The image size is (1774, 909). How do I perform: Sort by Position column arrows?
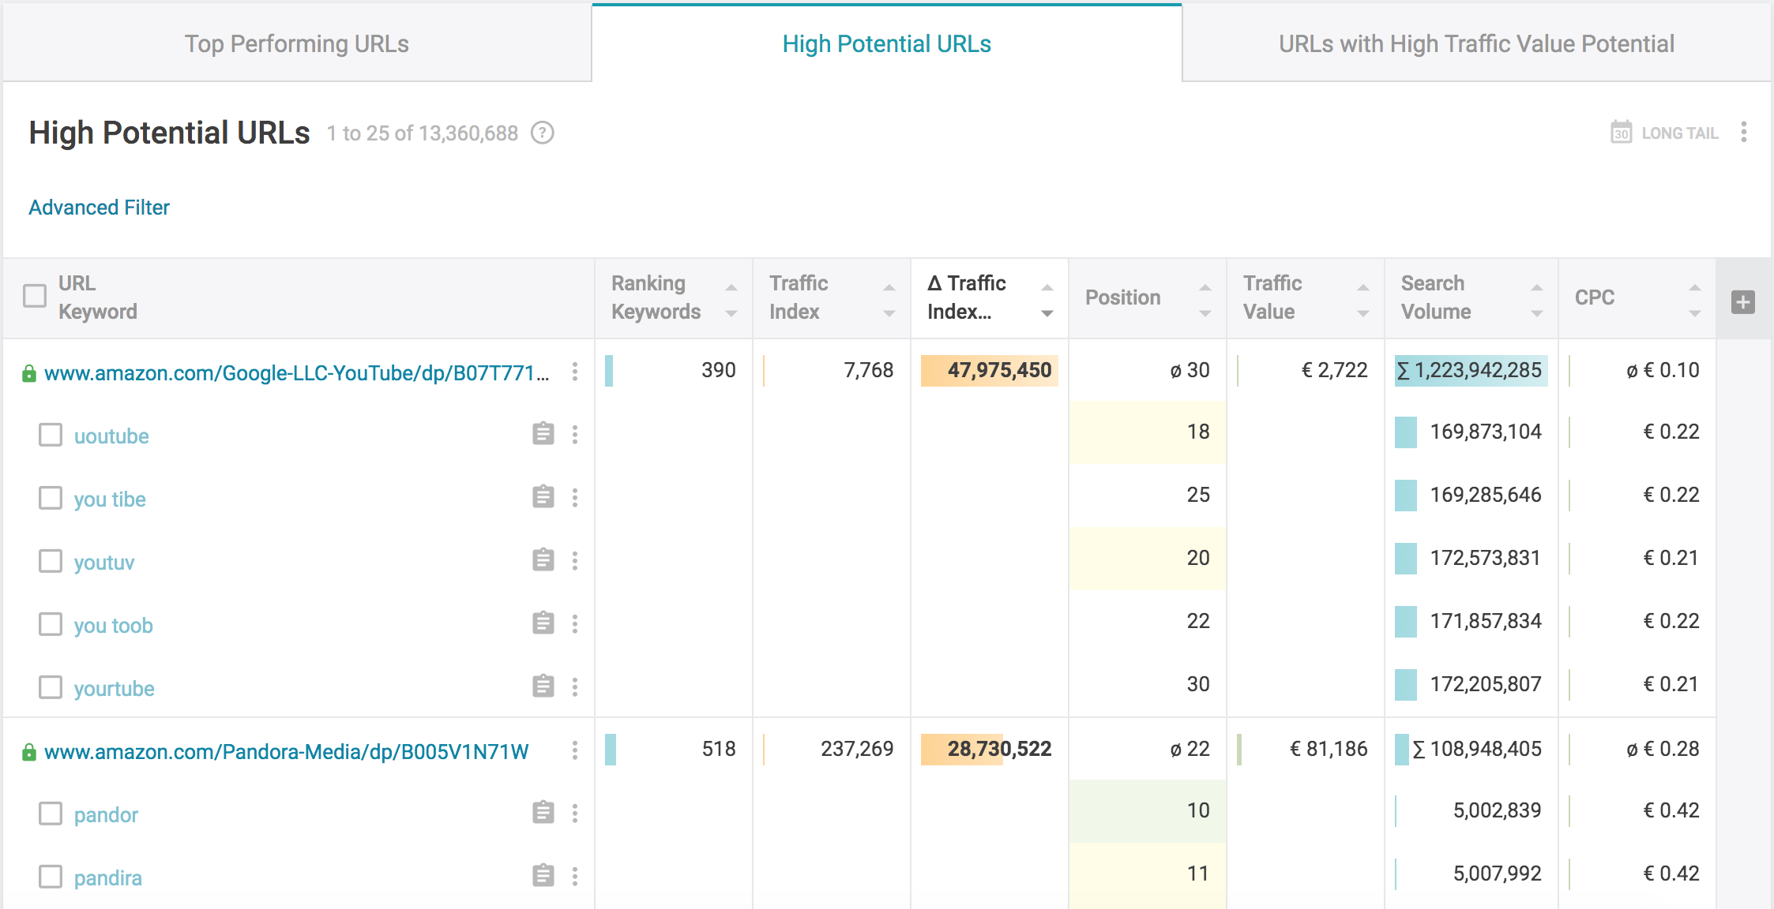pos(1205,301)
